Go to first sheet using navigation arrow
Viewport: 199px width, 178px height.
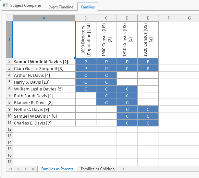[10, 169]
